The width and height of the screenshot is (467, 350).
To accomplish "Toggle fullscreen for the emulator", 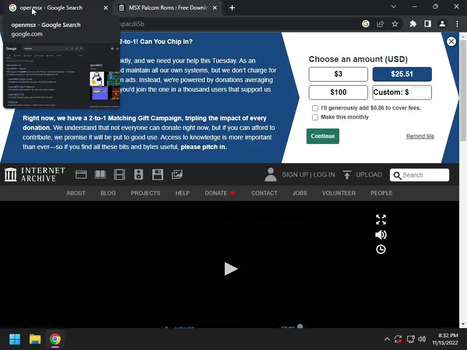I will (x=381, y=220).
